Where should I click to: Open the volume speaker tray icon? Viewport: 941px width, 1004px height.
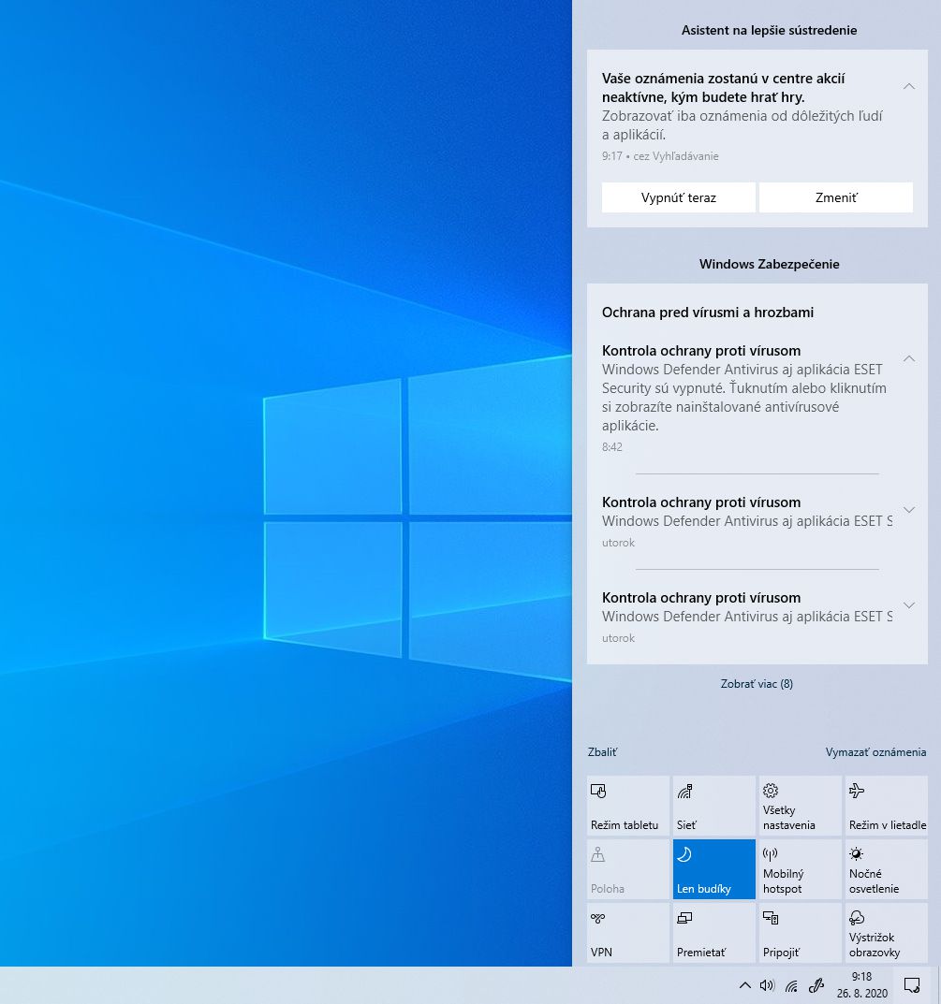(x=767, y=985)
